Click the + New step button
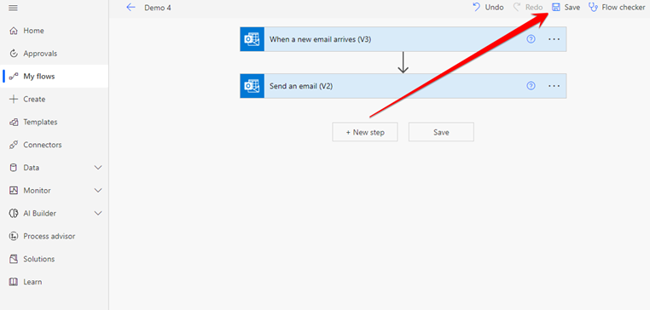The height and width of the screenshot is (310, 650). [365, 132]
